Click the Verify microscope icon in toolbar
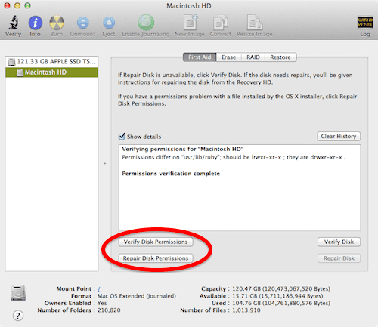The image size is (378, 327). tap(14, 23)
